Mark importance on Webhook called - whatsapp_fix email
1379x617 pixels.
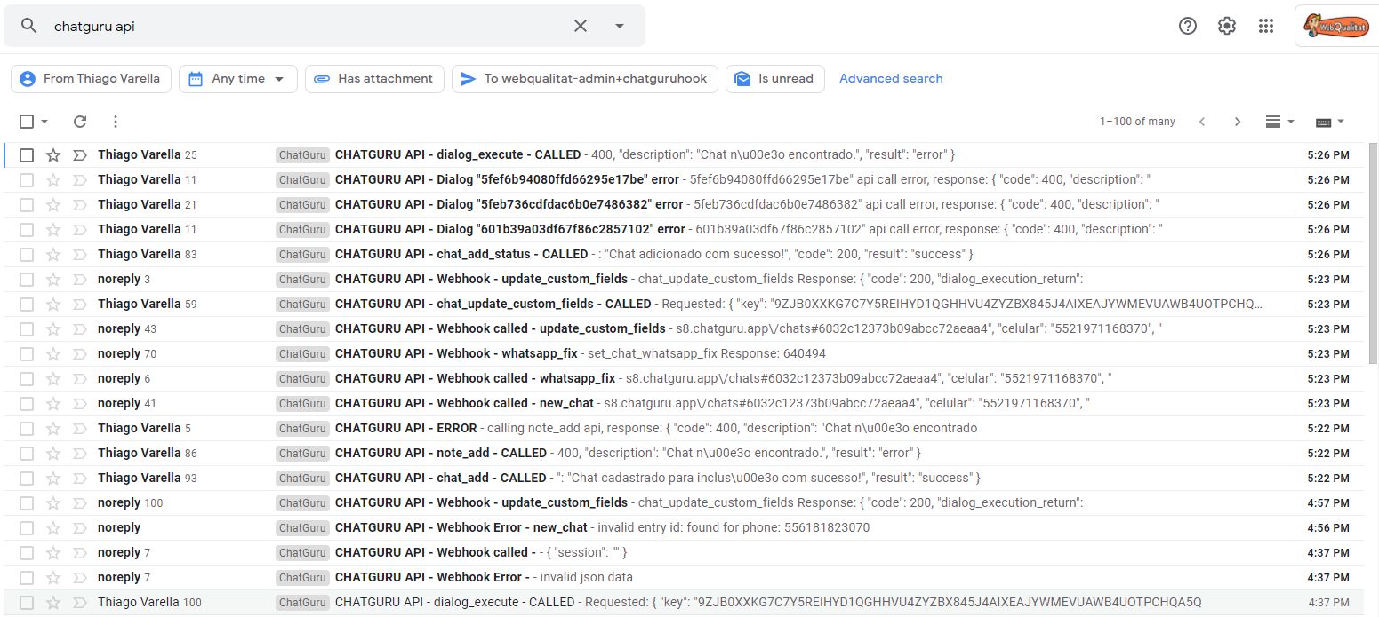tap(80, 379)
